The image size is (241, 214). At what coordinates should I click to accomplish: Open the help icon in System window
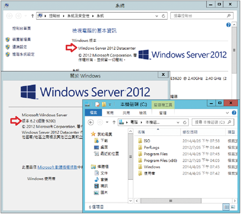[x=228, y=25]
